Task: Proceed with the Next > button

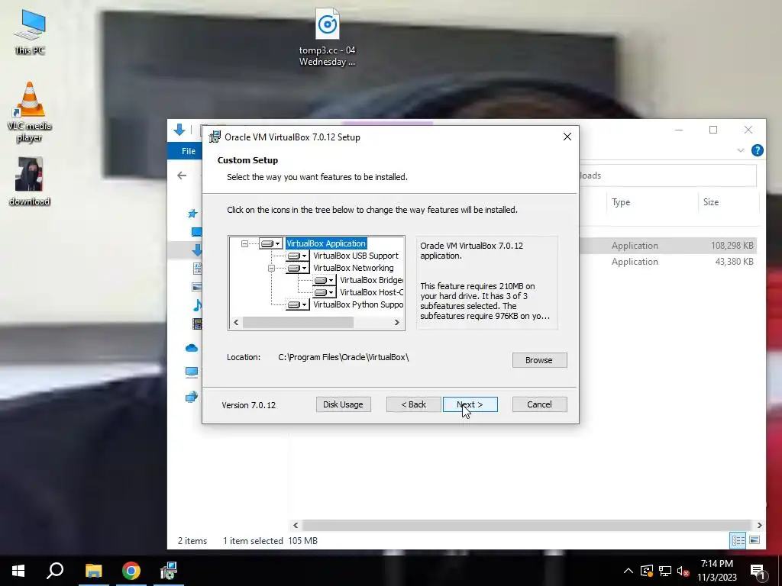Action: pos(470,404)
